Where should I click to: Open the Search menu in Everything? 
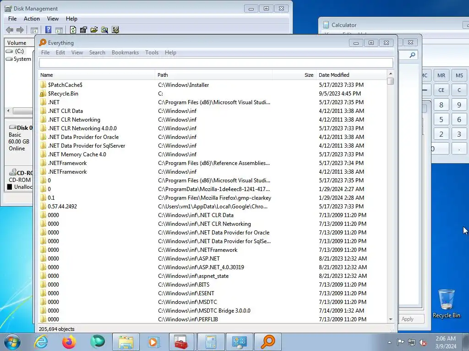point(97,53)
